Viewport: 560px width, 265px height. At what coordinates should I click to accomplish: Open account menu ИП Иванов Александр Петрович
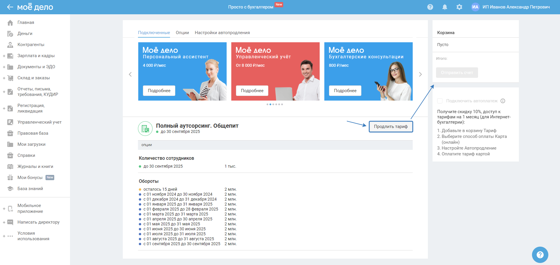tap(516, 7)
